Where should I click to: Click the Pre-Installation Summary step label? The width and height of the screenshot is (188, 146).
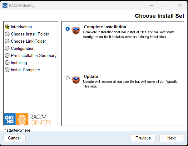pyautogui.click(x=34, y=56)
